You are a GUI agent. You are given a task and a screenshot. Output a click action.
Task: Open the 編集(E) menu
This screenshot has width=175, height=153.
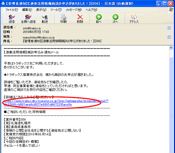[27, 10]
